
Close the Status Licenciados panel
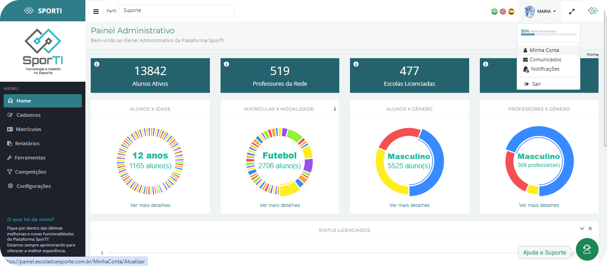pos(590,229)
